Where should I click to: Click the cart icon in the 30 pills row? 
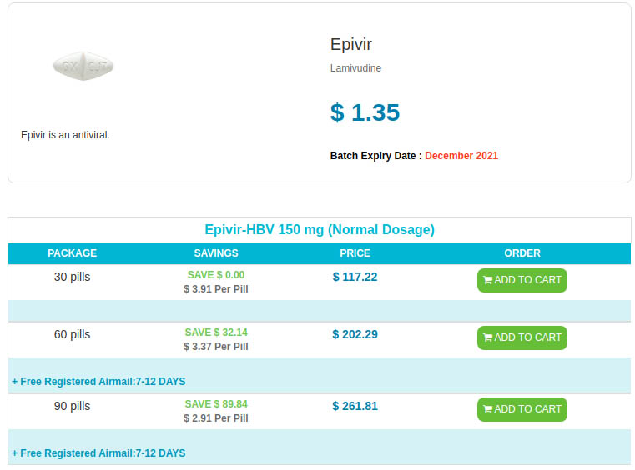point(488,280)
